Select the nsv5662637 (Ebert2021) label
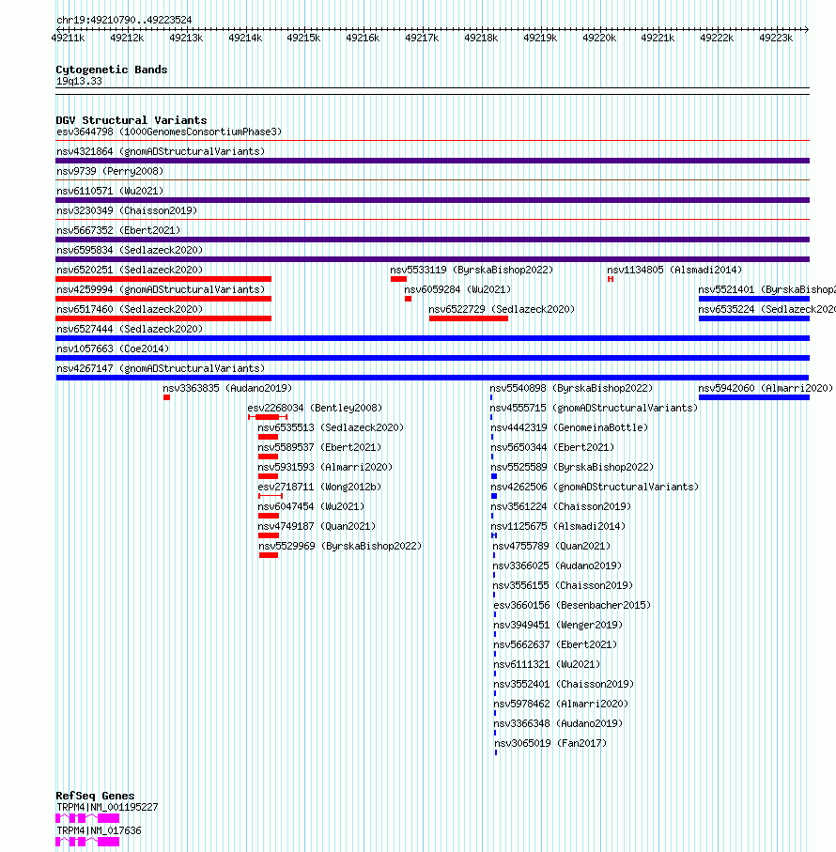836x852 pixels. (x=555, y=644)
